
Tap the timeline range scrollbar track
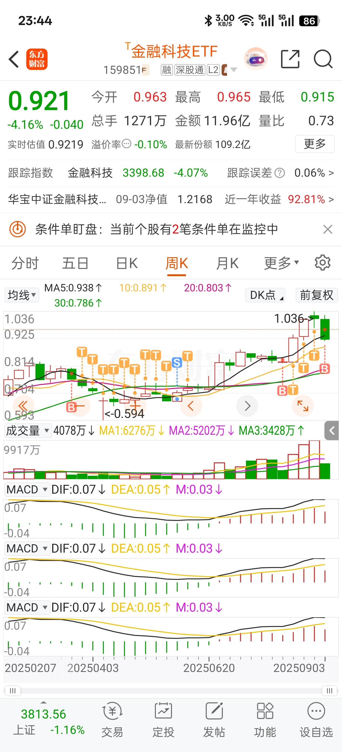pyautogui.click(x=171, y=690)
